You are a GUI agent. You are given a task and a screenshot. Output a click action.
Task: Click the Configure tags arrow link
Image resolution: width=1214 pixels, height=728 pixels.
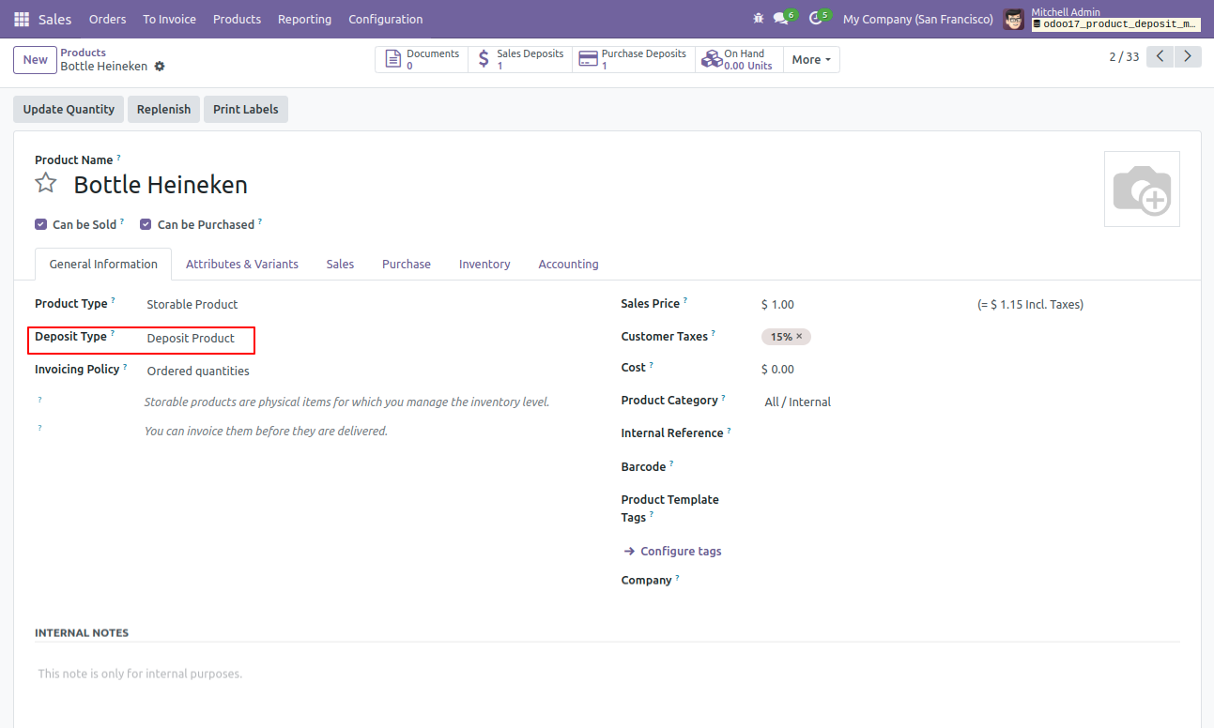pyautogui.click(x=672, y=551)
